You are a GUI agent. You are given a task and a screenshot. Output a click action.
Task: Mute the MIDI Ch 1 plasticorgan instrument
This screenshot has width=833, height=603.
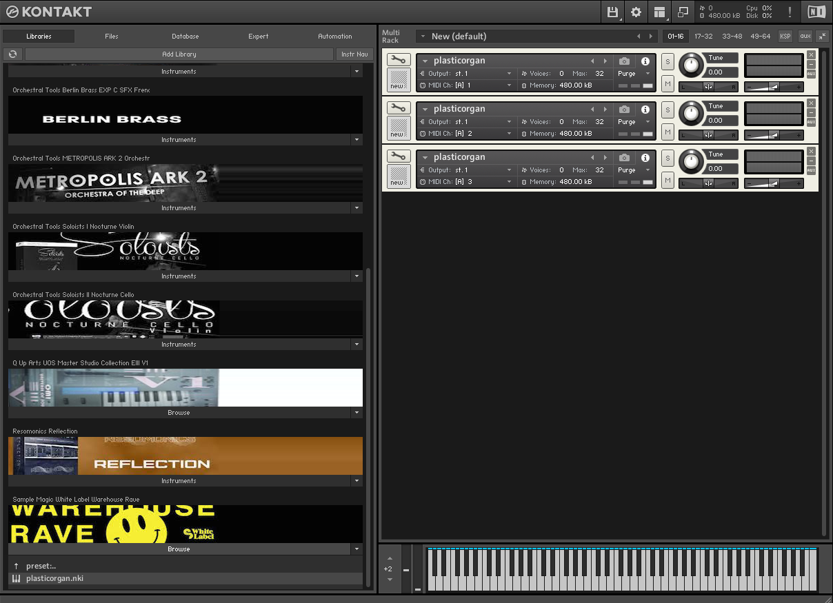click(668, 84)
